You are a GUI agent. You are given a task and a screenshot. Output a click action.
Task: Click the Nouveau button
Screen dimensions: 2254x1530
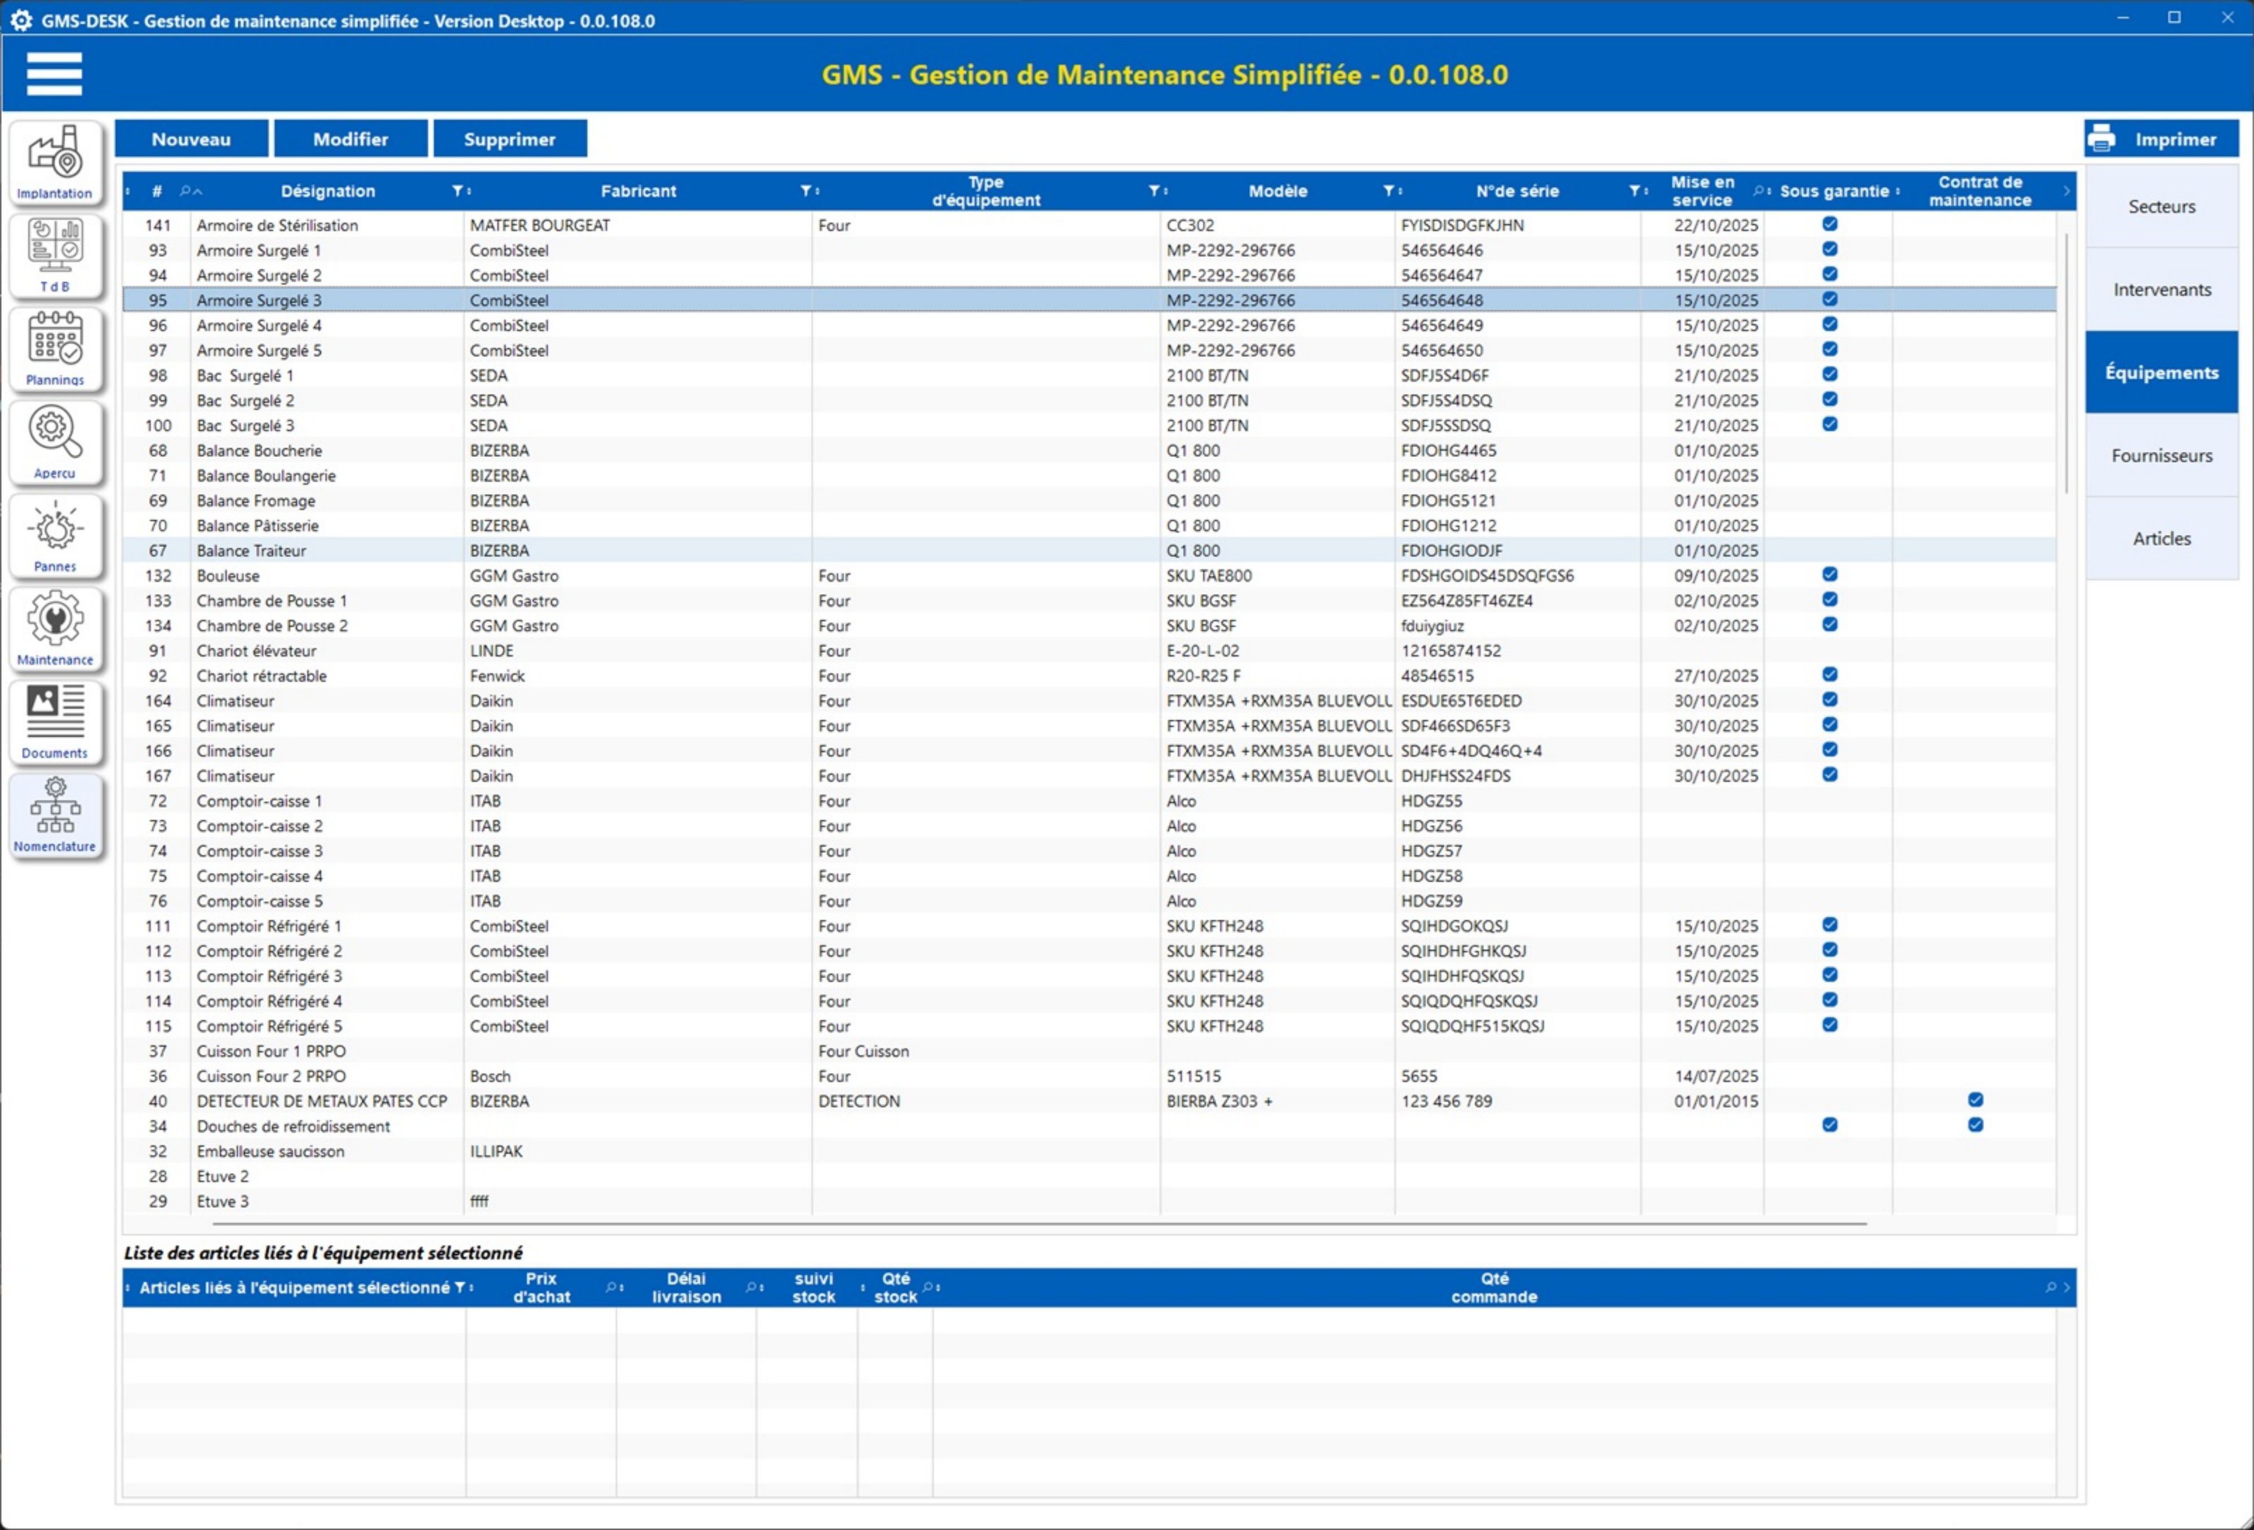click(x=191, y=139)
